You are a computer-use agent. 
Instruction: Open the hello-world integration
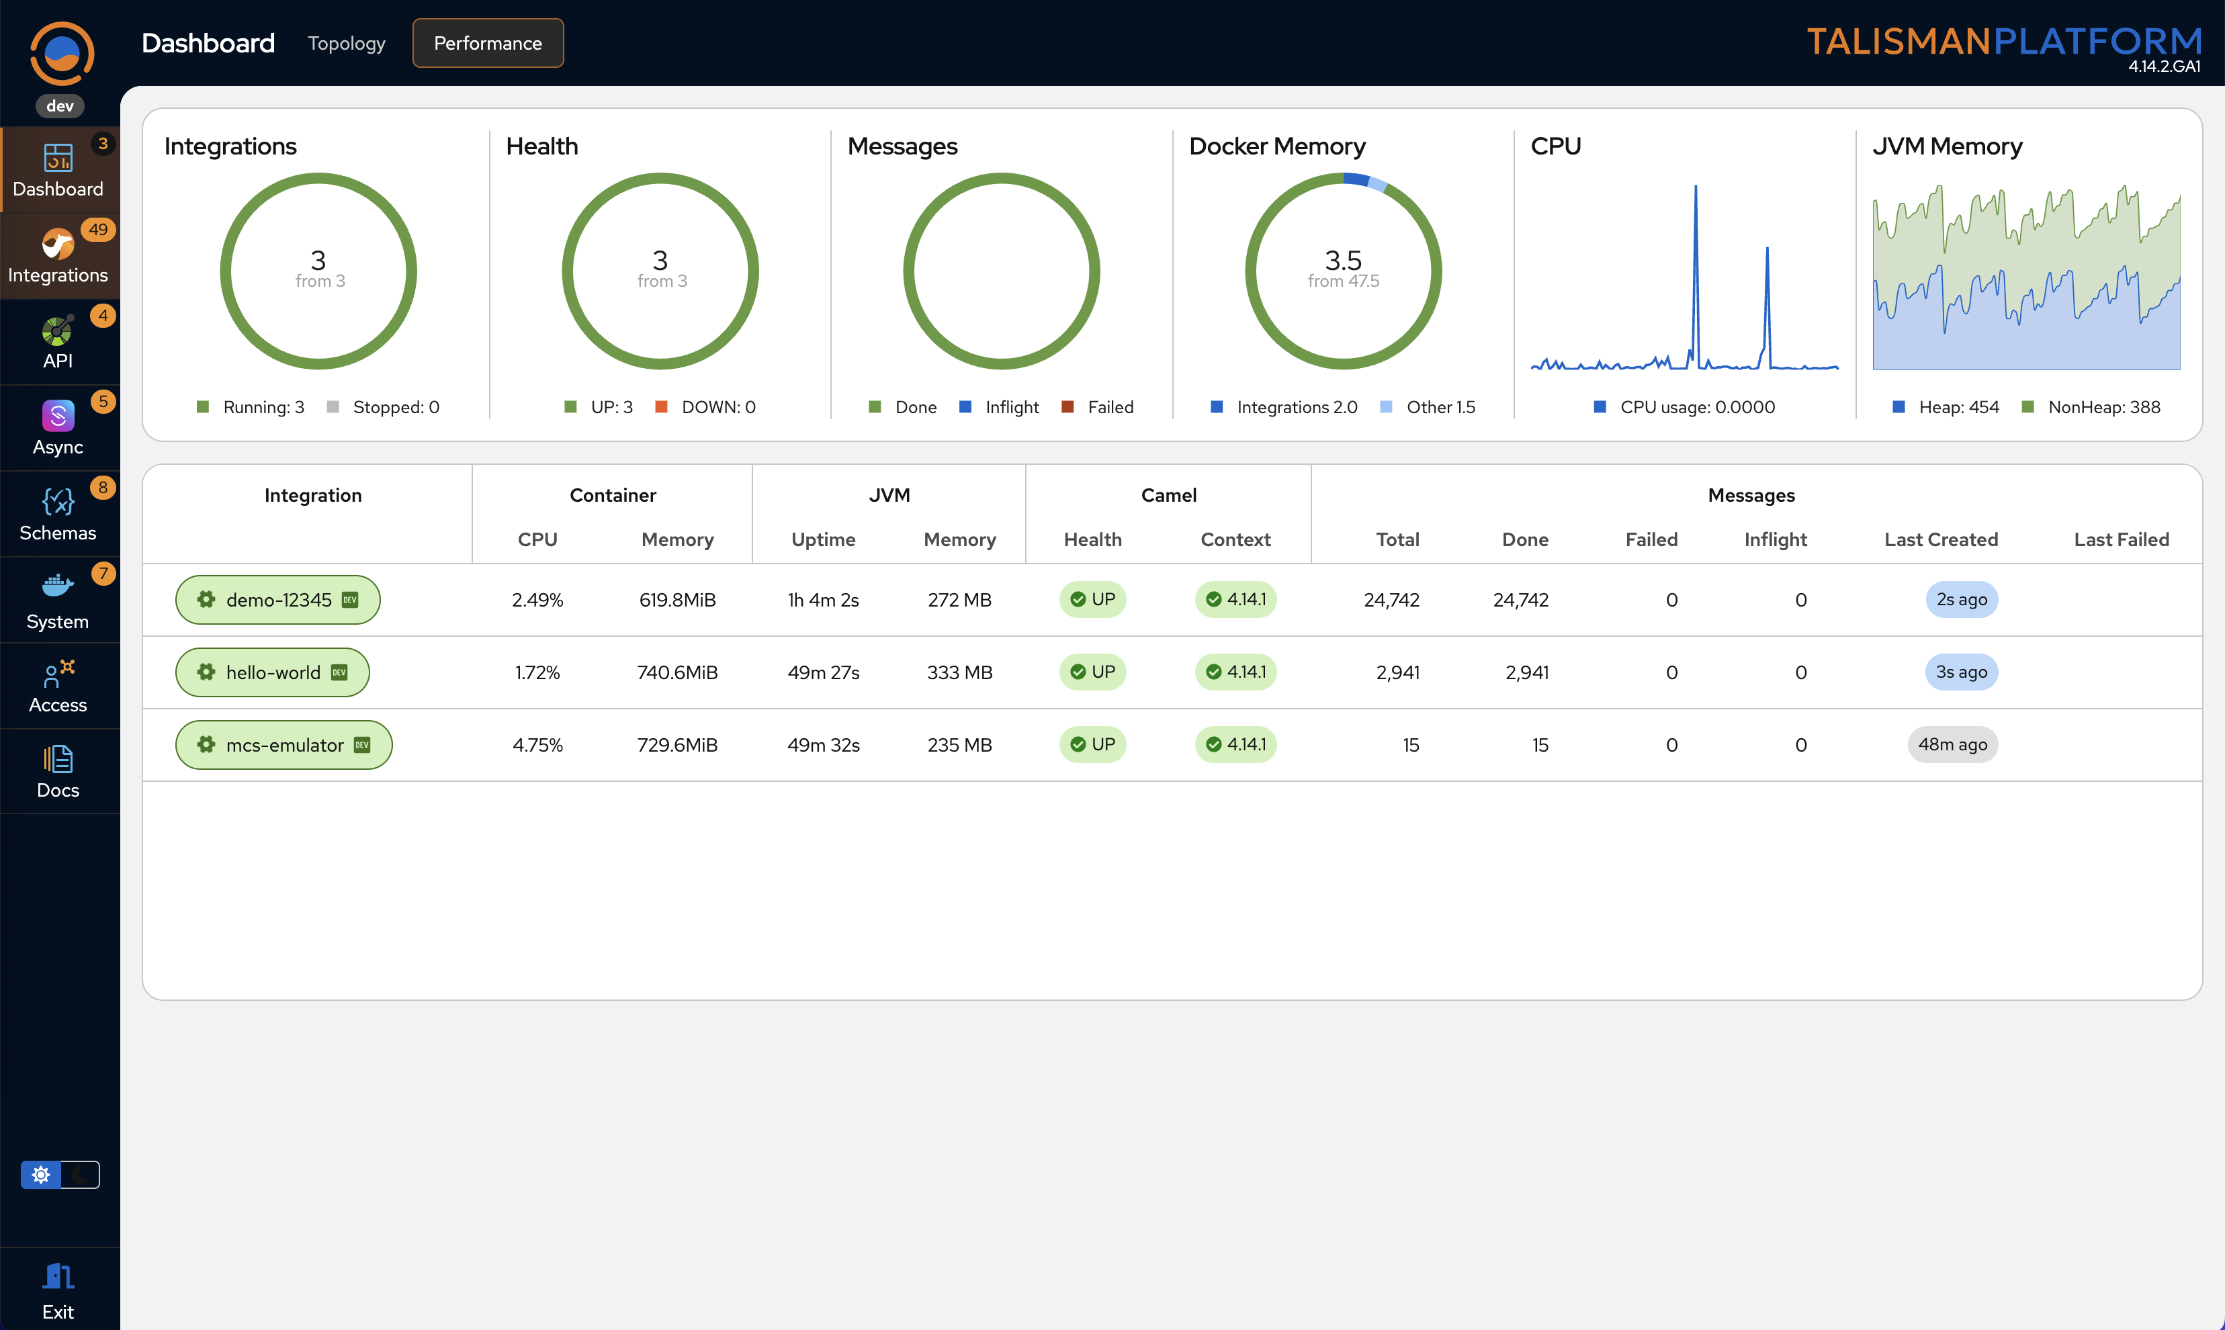(271, 671)
